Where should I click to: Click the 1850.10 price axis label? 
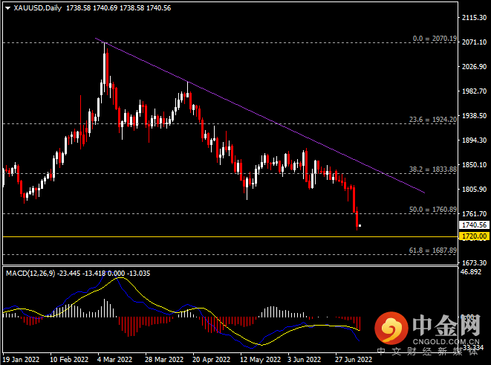click(474, 164)
